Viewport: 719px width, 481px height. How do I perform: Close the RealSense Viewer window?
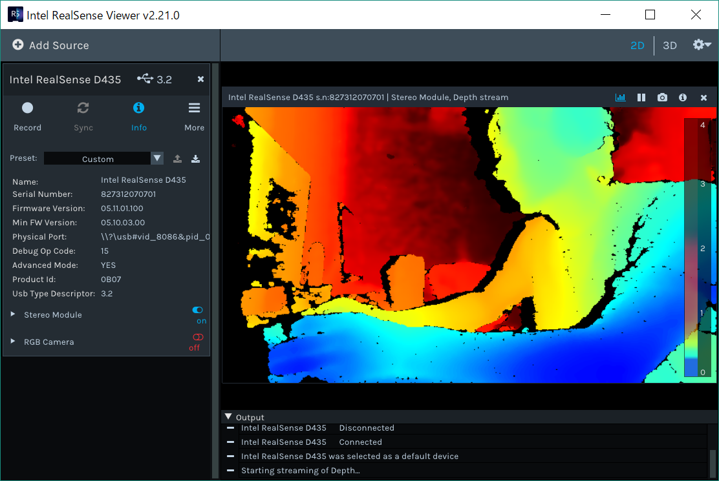point(696,15)
